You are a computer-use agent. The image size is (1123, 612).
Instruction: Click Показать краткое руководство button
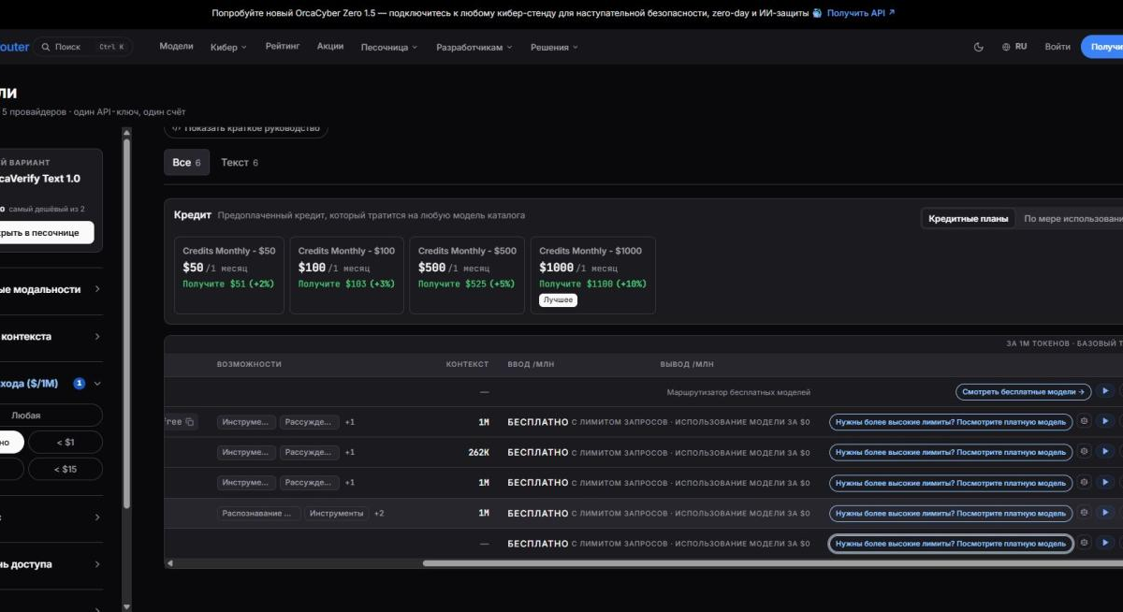(246, 128)
